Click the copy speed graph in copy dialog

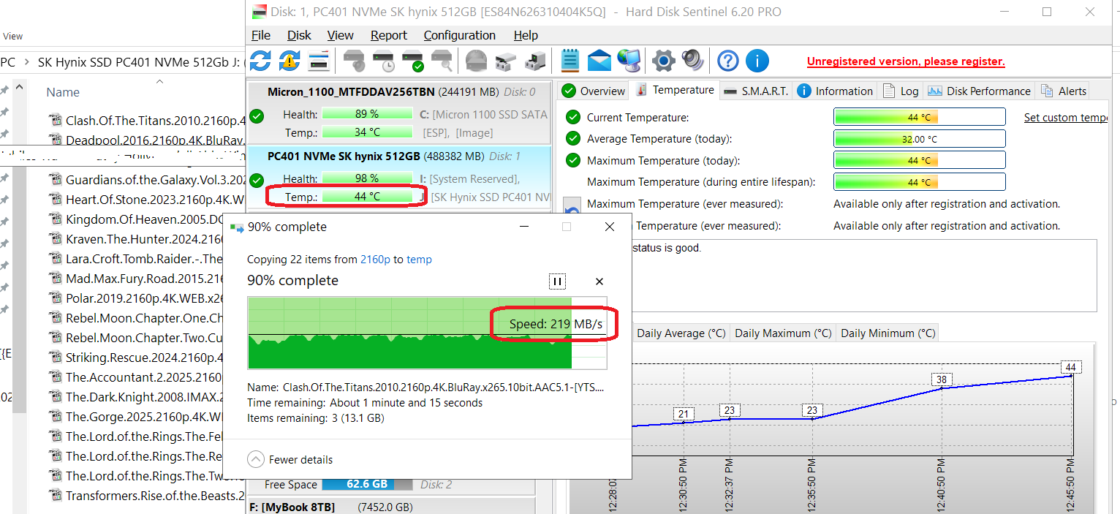(427, 333)
